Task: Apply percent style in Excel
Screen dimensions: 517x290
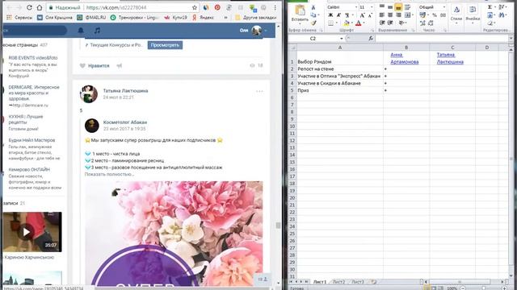Action: click(435, 15)
